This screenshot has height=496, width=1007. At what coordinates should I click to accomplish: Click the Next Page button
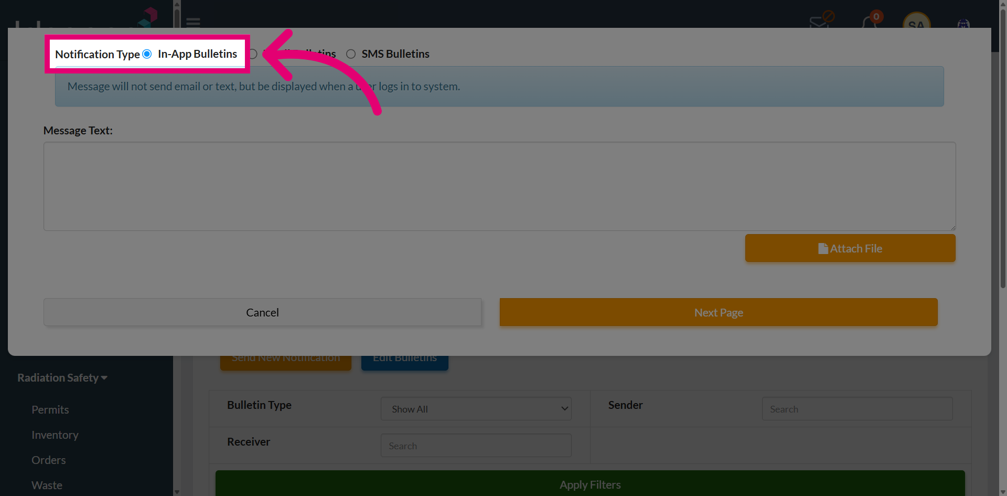point(719,312)
